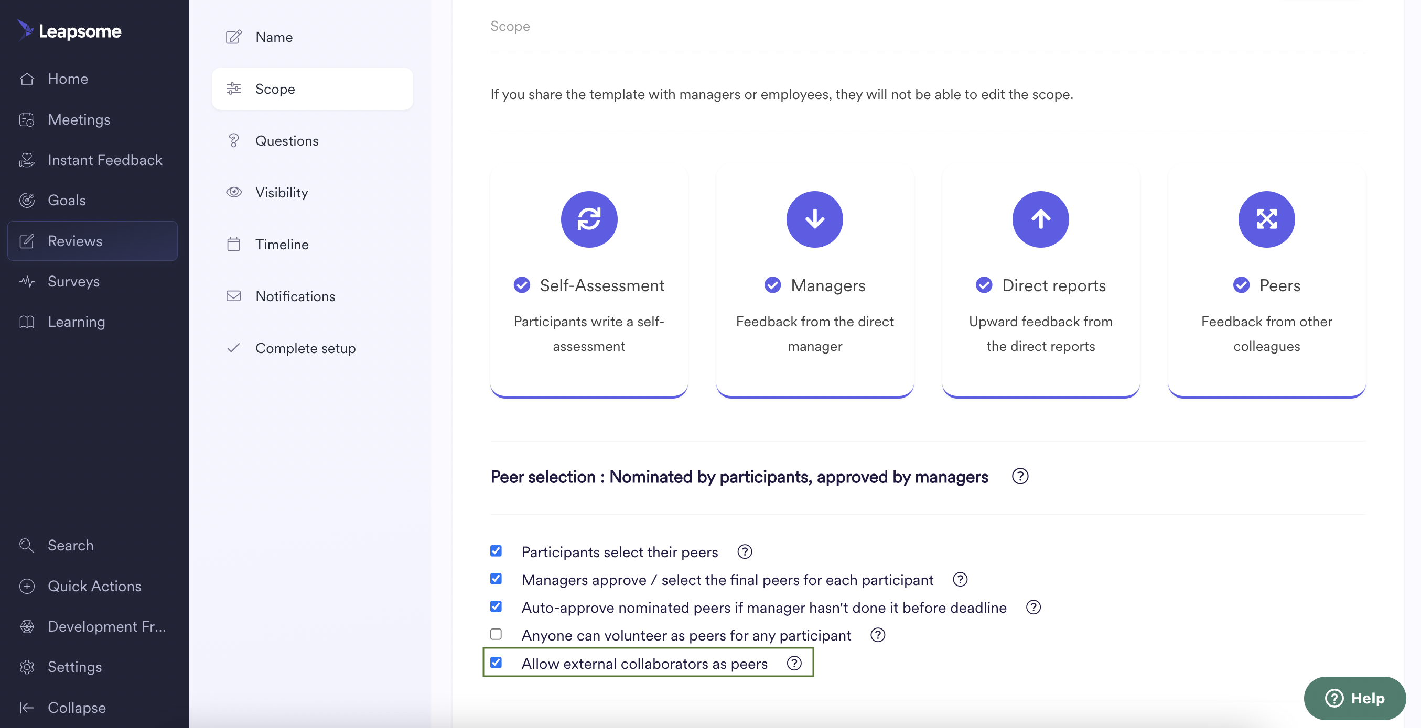Toggle the Peers check mark
The width and height of the screenshot is (1421, 728).
click(1241, 285)
